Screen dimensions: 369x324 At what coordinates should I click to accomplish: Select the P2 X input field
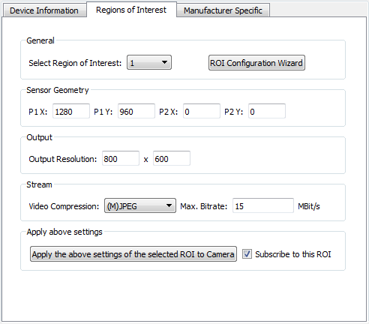pos(202,111)
